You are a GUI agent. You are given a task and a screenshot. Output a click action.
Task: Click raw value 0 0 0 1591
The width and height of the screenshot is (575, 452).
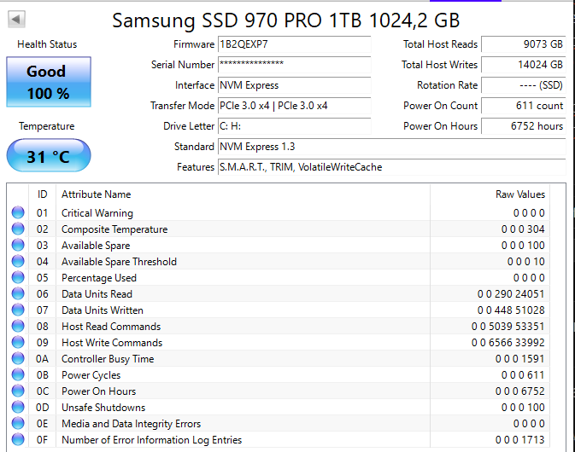[520, 359]
